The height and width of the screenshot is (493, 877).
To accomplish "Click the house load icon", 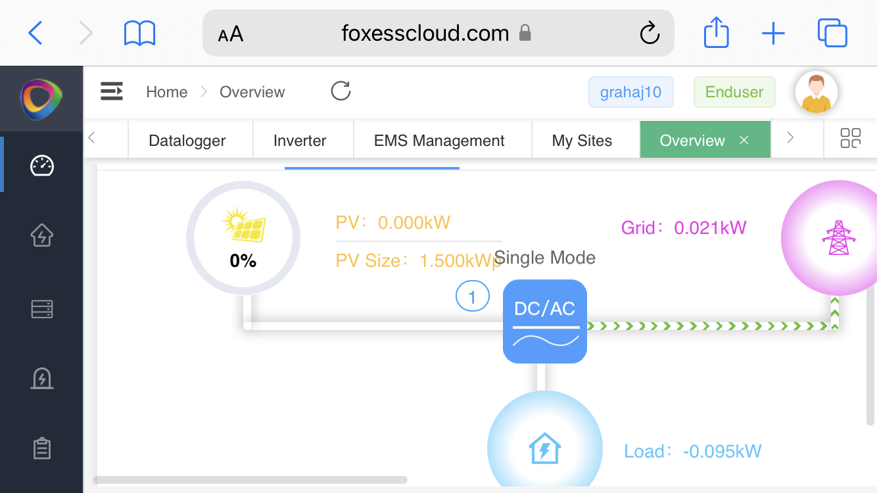I will [544, 450].
